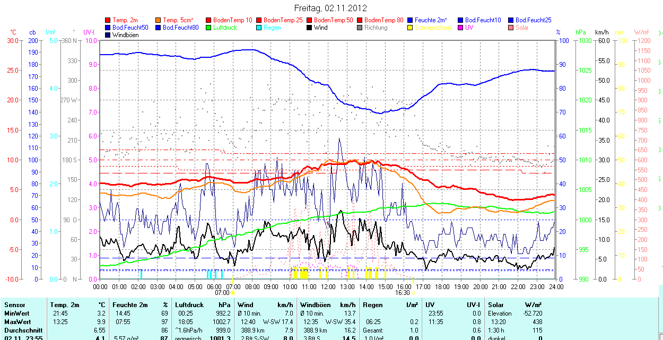This screenshot has height=340, width=663.
Task: Click the '00:00' hour tick on time axis
Action: tap(100, 286)
